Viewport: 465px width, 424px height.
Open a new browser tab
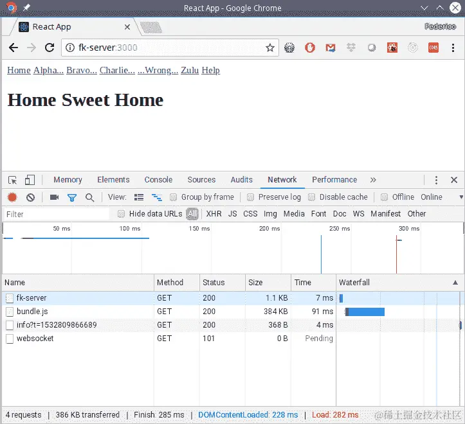(151, 27)
